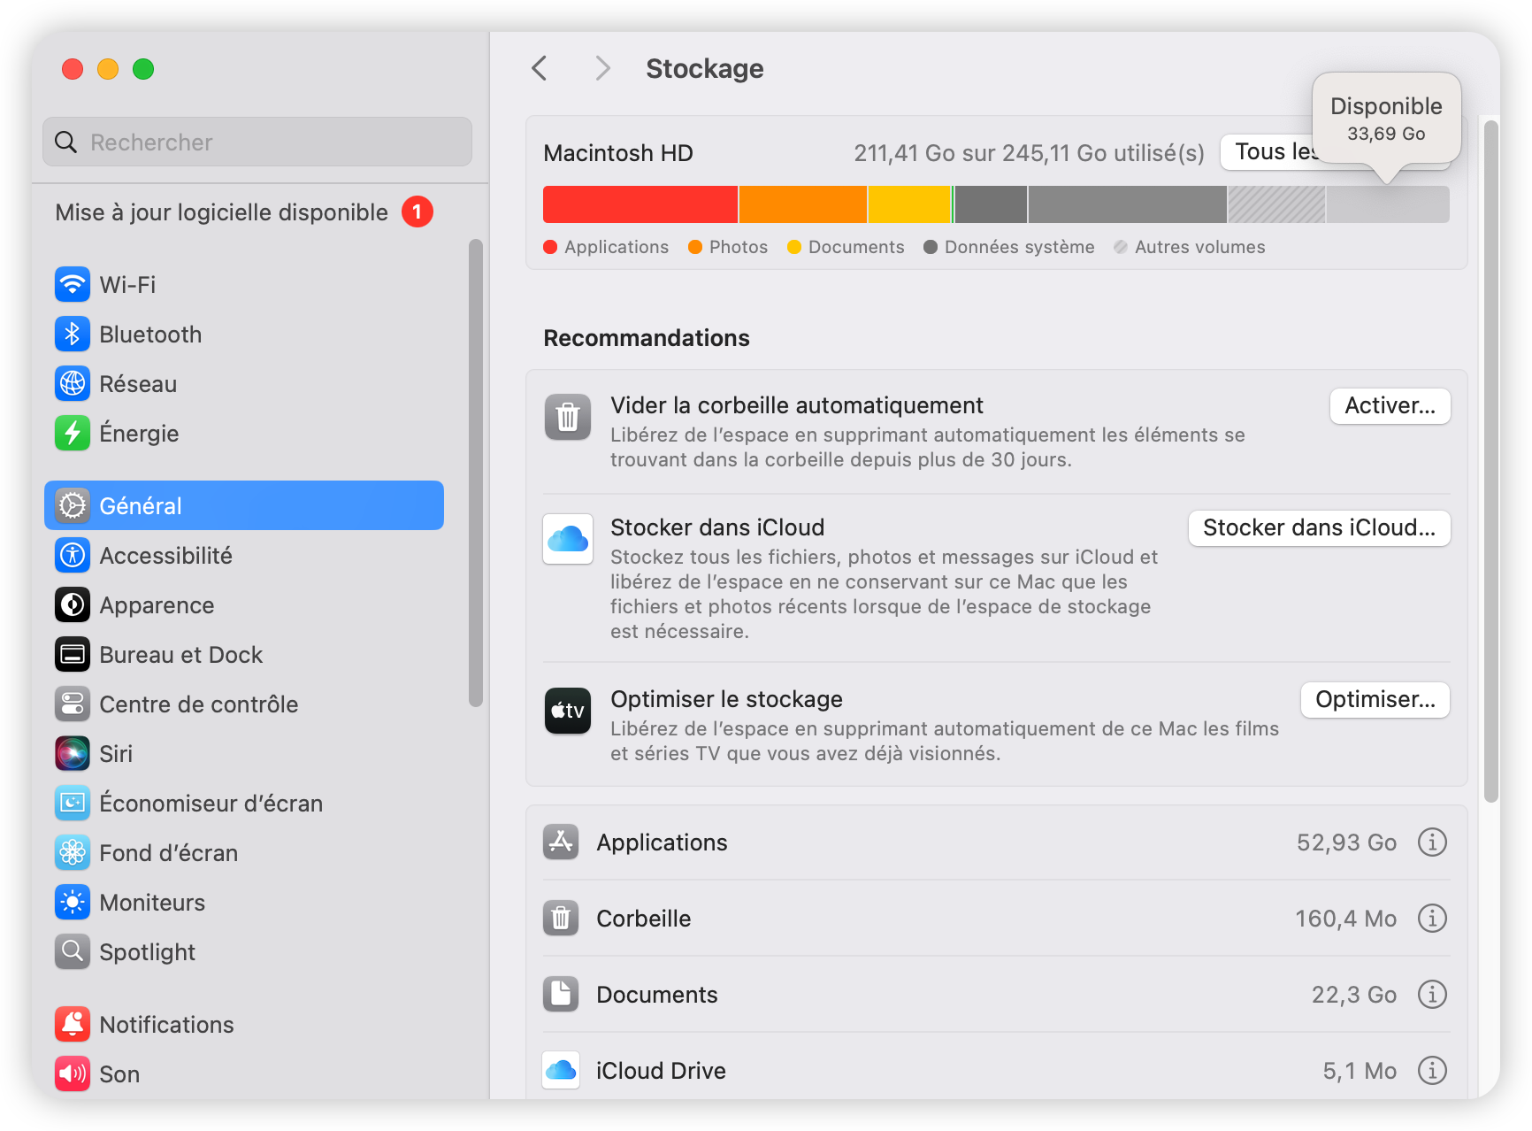1532x1131 pixels.
Task: Open Accessibilité icon in sidebar
Action: pyautogui.click(x=73, y=556)
